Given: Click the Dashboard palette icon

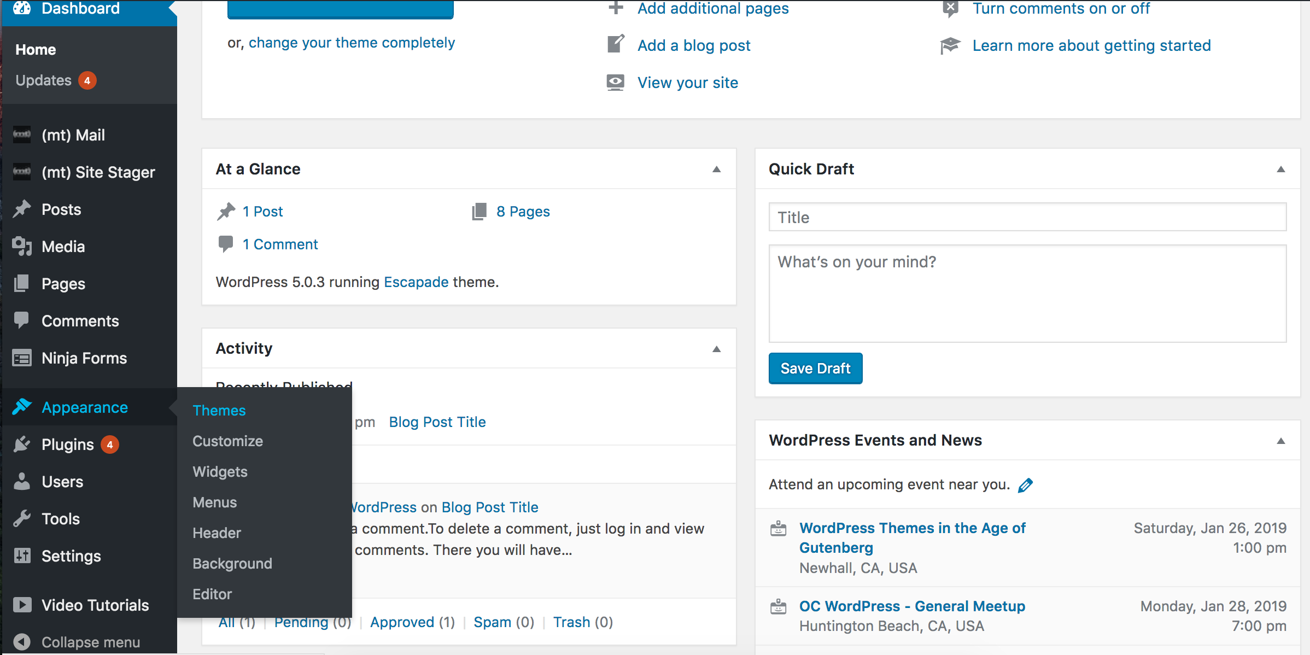Looking at the screenshot, I should click(22, 8).
